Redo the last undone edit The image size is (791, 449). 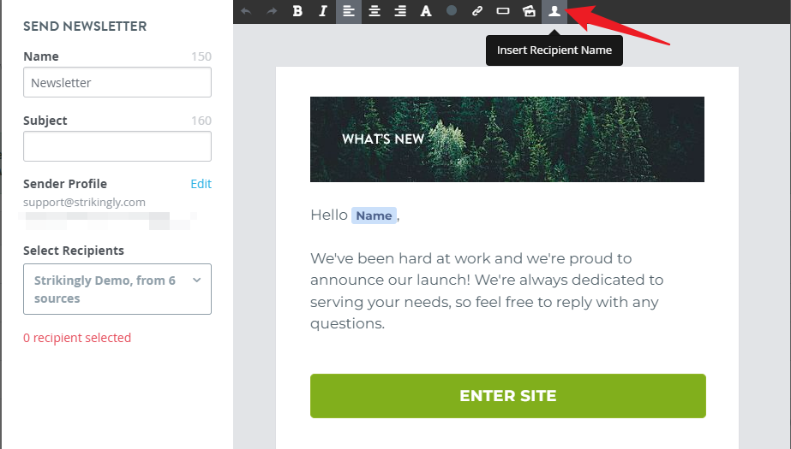point(272,11)
